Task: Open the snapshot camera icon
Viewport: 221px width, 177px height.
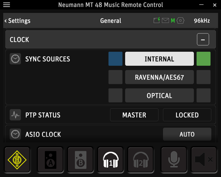Action: point(180,20)
